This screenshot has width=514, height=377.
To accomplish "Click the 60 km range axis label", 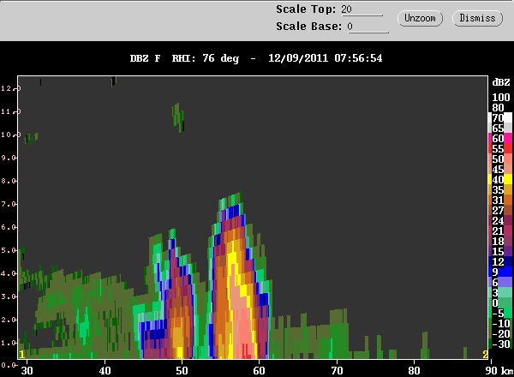I will point(259,370).
